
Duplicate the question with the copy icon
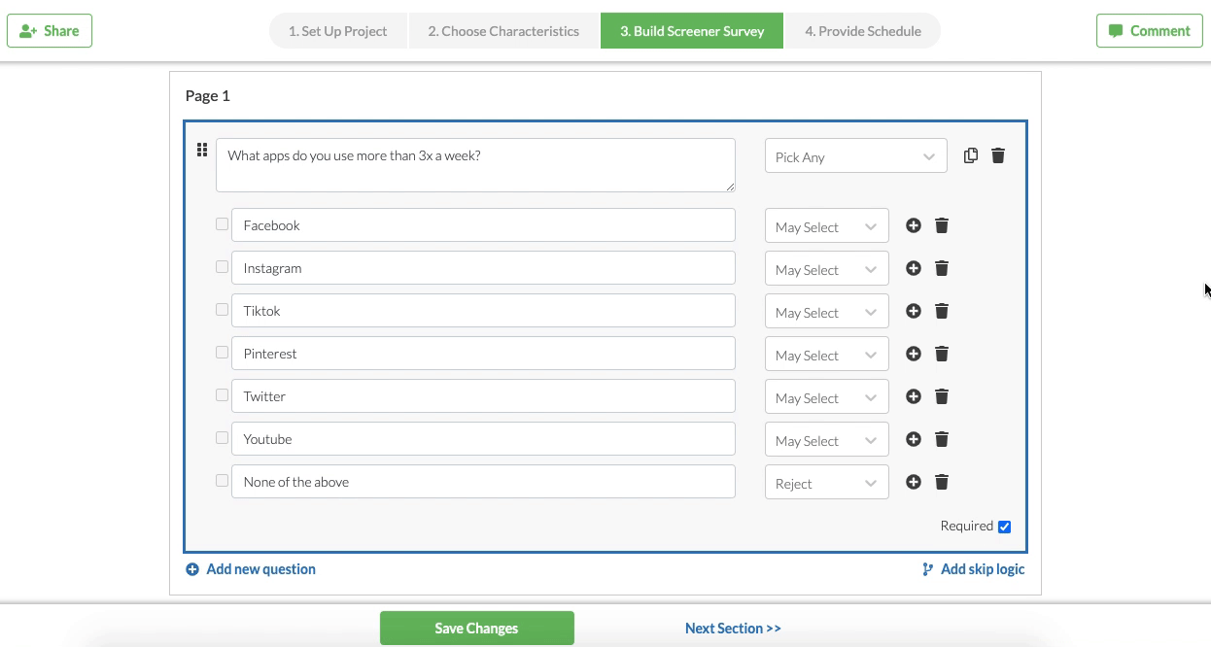(970, 155)
